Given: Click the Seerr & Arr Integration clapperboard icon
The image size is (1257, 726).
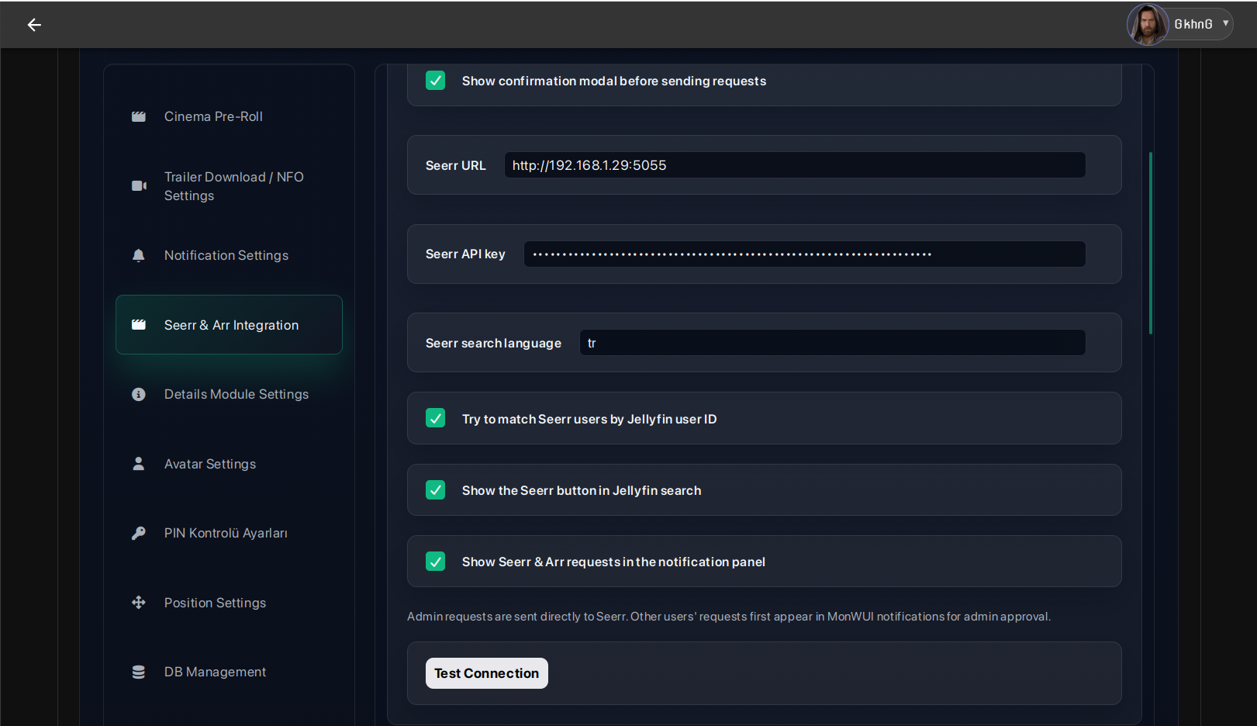Looking at the screenshot, I should pyautogui.click(x=139, y=325).
